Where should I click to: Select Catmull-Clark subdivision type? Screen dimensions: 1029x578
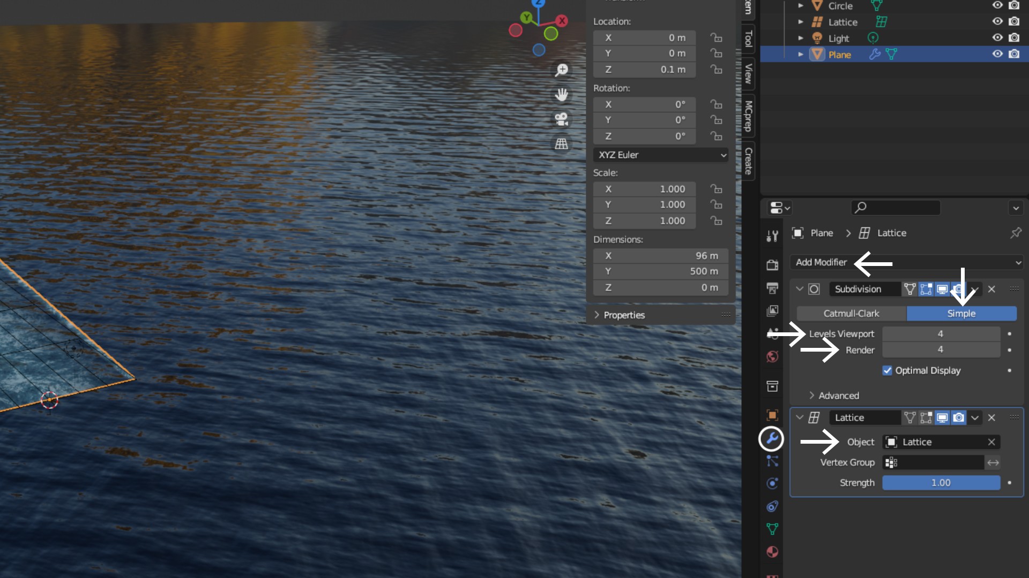pyautogui.click(x=851, y=314)
